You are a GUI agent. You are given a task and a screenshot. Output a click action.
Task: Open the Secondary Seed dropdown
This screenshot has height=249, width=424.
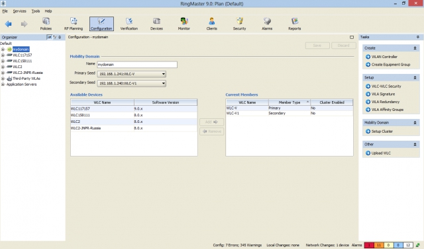tap(131, 83)
